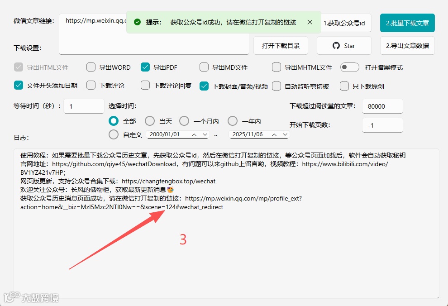Increment start date 2000/01/01 with up arrow
This screenshot has height=306, width=448.
[x=194, y=134]
